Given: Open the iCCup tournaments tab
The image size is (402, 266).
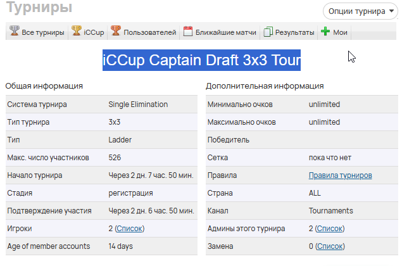Looking at the screenshot, I should coord(88,32).
